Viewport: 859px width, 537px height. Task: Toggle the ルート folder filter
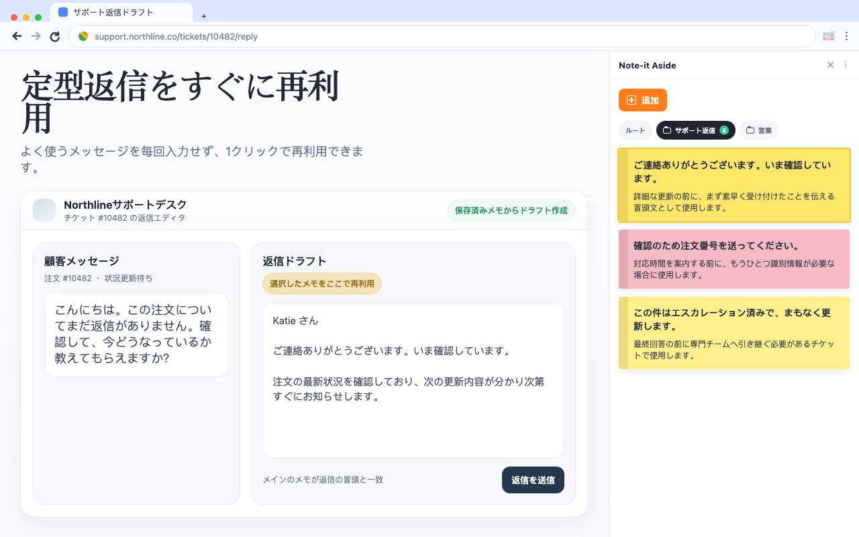click(635, 130)
